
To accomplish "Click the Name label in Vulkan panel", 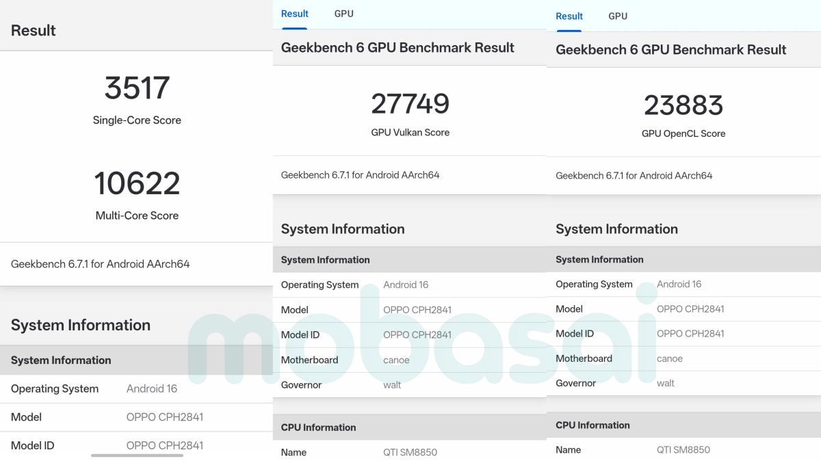I will point(294,453).
